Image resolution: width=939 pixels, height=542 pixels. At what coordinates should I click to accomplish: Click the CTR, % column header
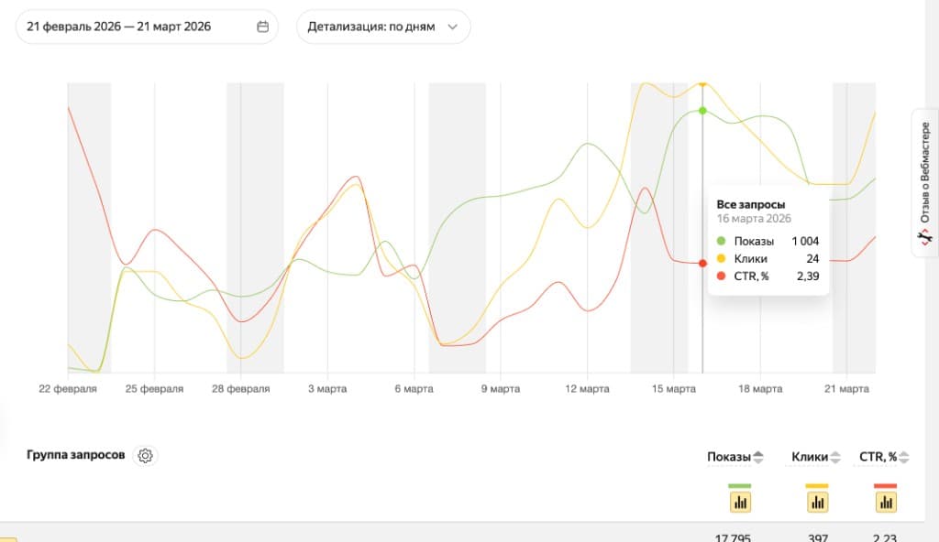pyautogui.click(x=878, y=457)
